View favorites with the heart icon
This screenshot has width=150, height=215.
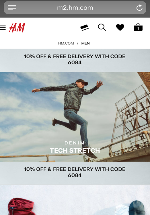coord(120,27)
